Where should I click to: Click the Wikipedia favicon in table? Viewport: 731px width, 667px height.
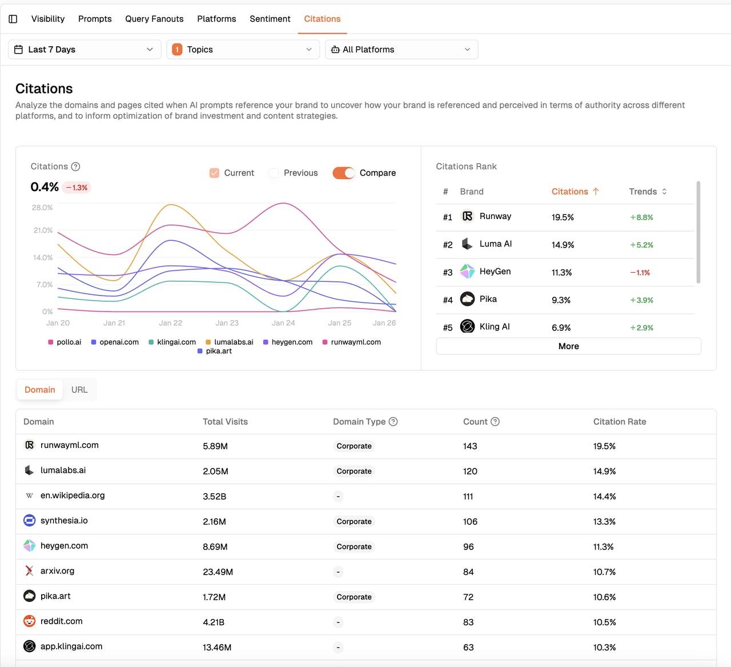tap(29, 495)
